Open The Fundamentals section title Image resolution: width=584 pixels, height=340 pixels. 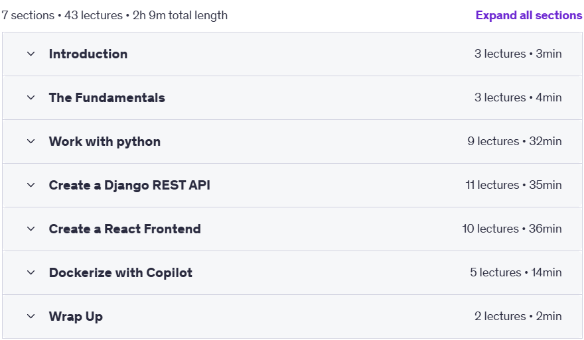click(x=107, y=98)
